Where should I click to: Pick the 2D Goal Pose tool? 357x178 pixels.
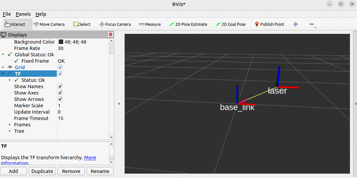[x=231, y=24]
